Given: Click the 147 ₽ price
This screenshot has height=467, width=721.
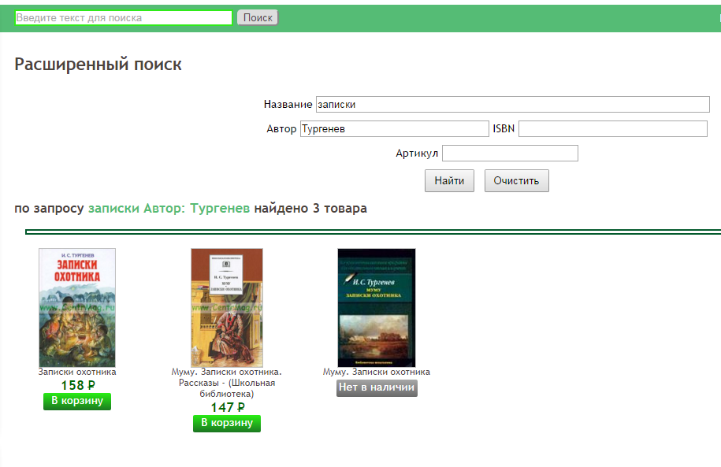Looking at the screenshot, I should [x=227, y=408].
